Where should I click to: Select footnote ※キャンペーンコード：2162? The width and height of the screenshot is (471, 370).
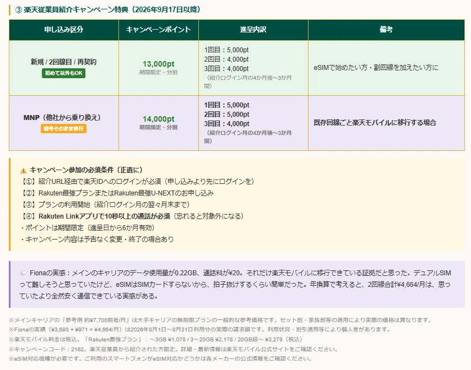pyautogui.click(x=174, y=349)
